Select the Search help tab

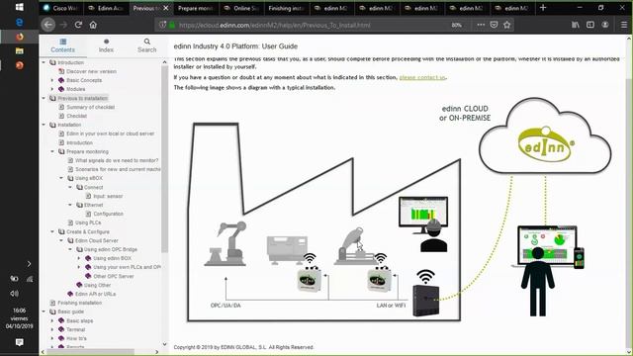[x=147, y=45]
